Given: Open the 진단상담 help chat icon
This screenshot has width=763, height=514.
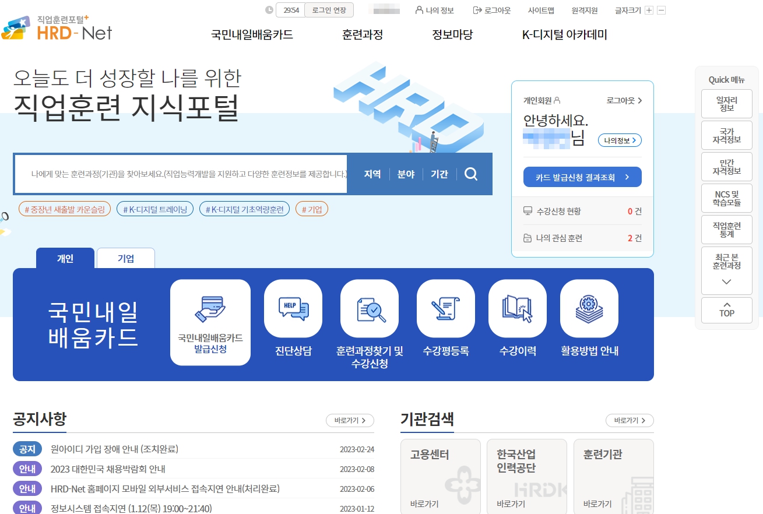Looking at the screenshot, I should (293, 309).
